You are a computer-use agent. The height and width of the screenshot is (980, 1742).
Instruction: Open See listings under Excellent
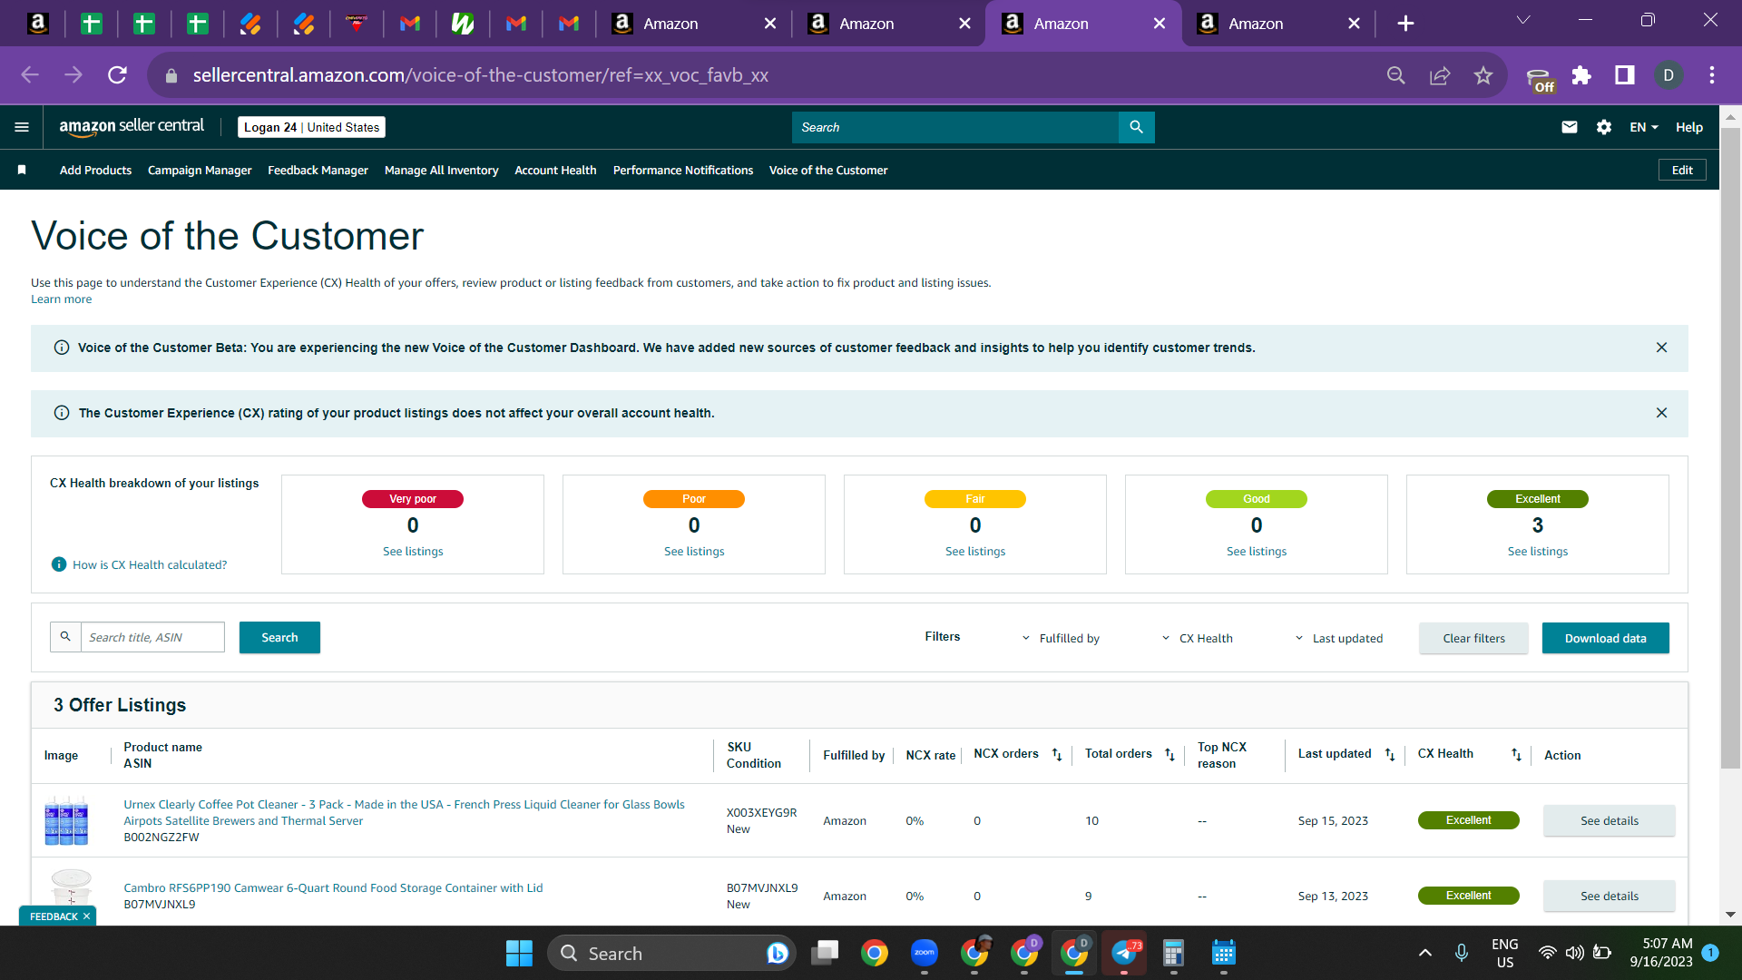(1537, 551)
